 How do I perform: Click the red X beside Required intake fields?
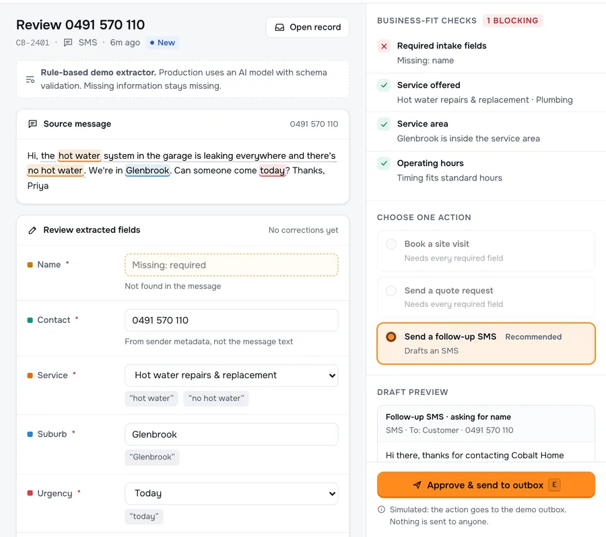pos(384,46)
